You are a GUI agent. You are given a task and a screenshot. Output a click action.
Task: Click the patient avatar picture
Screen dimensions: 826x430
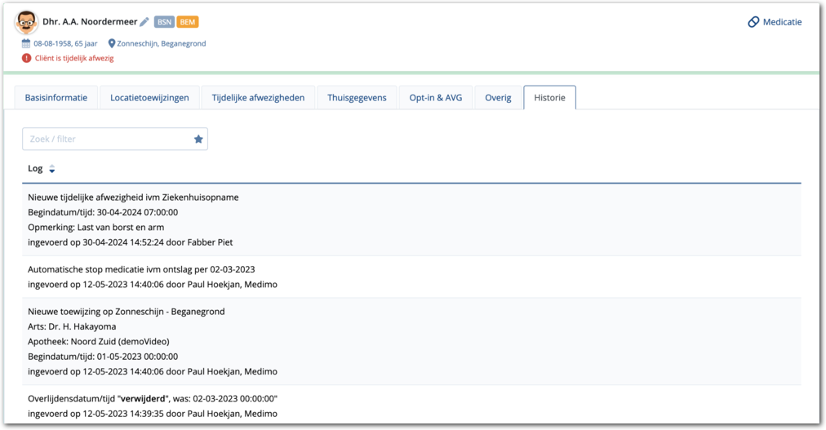coord(26,23)
